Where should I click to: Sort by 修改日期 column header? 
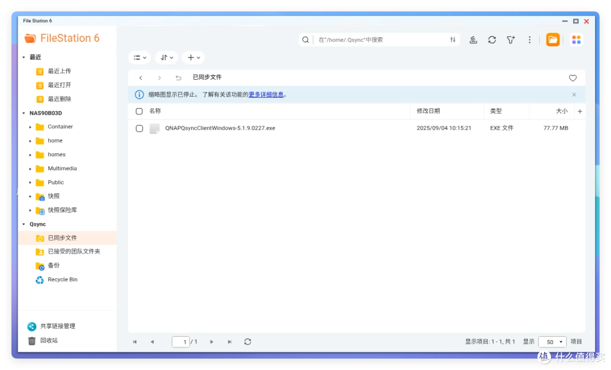pos(428,111)
